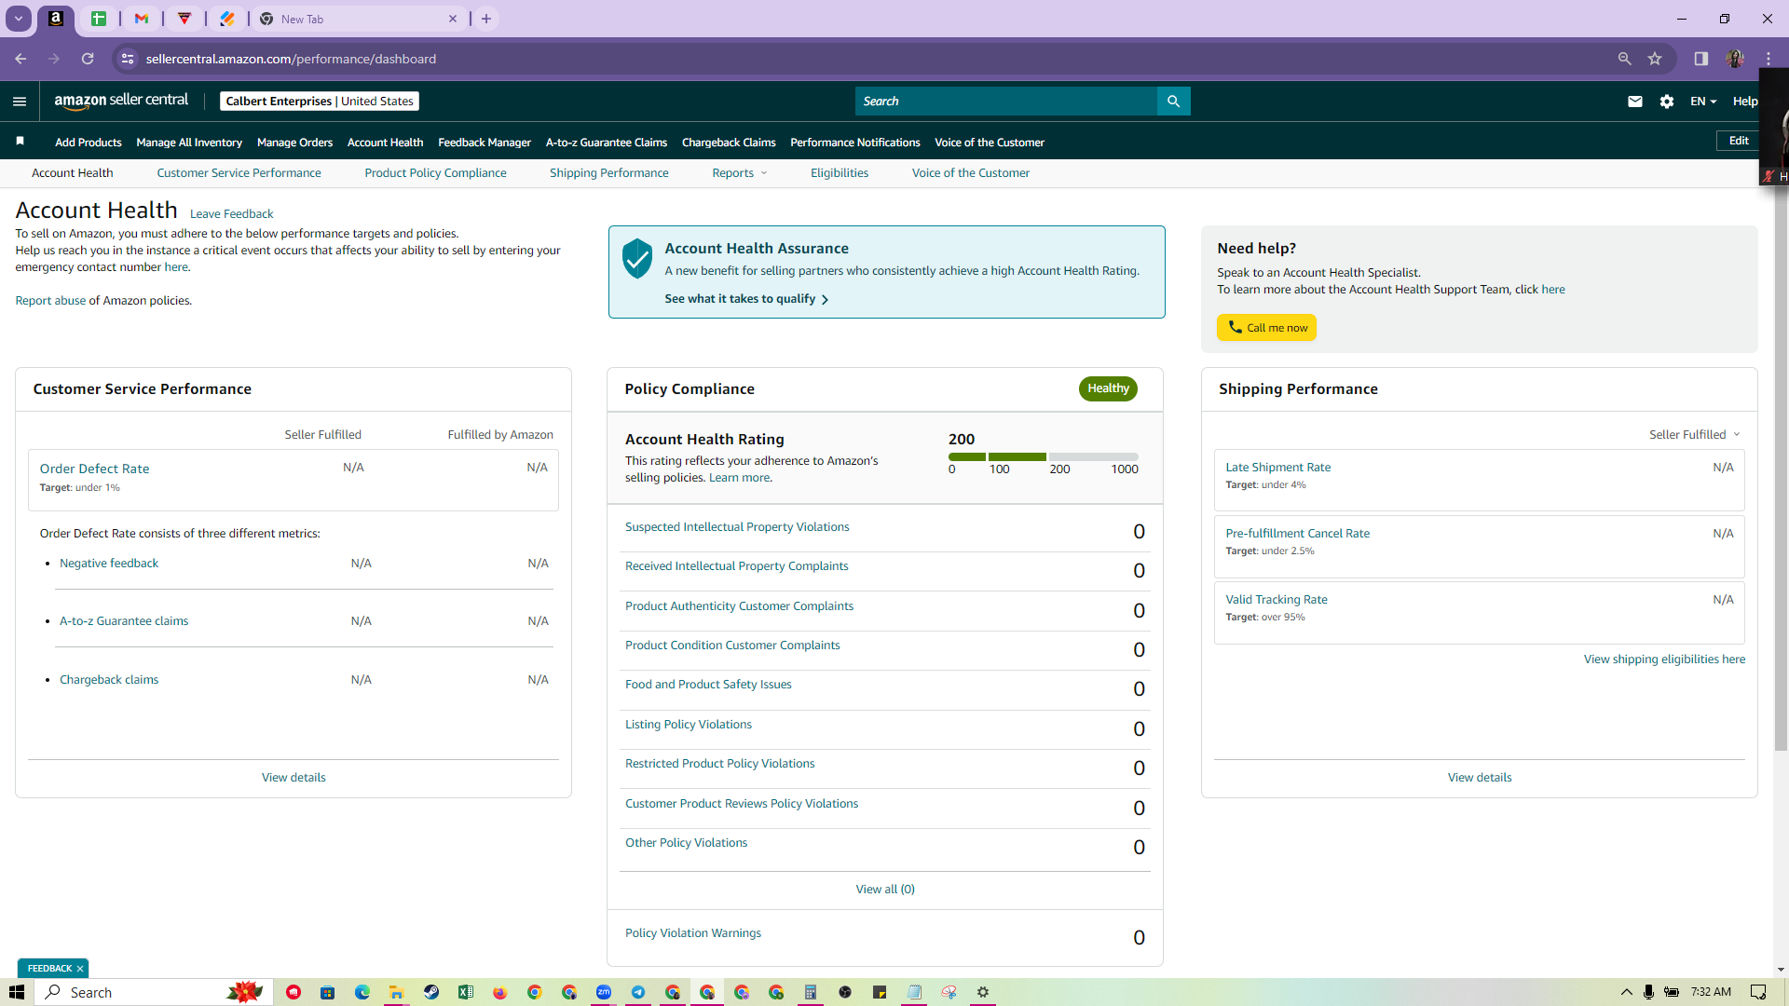Click the amazon seller central logo
The image size is (1789, 1006).
pos(121,101)
